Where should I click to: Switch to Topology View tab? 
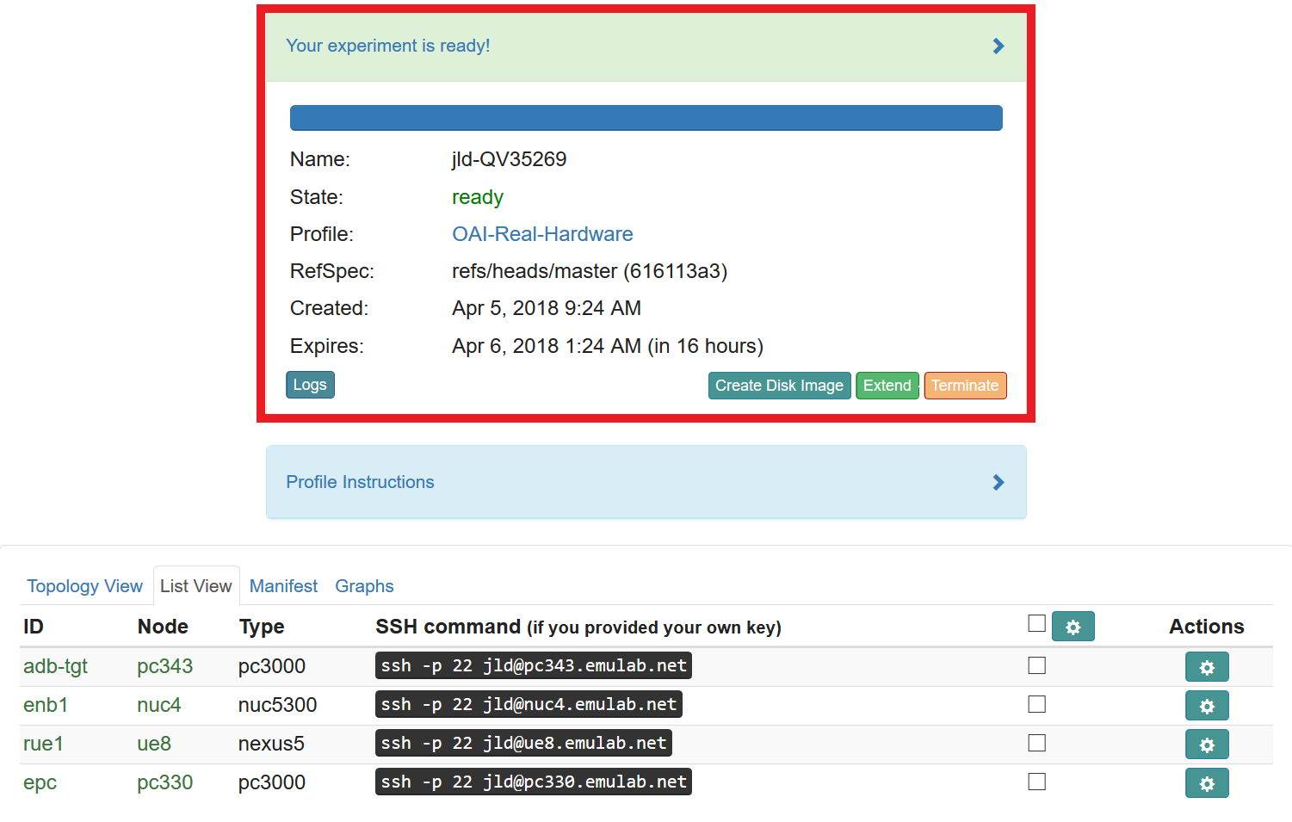84,586
